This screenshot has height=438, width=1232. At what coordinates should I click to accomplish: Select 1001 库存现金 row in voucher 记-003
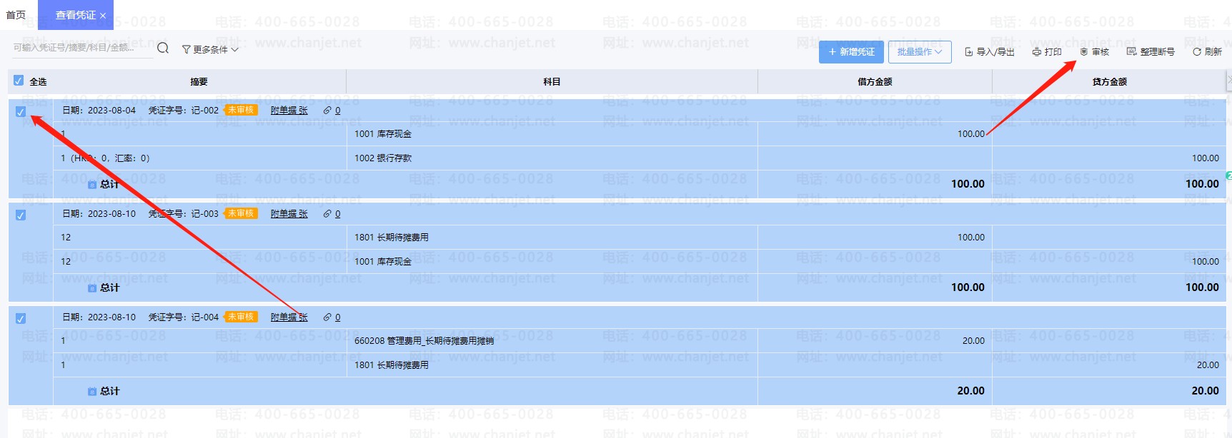[638, 262]
